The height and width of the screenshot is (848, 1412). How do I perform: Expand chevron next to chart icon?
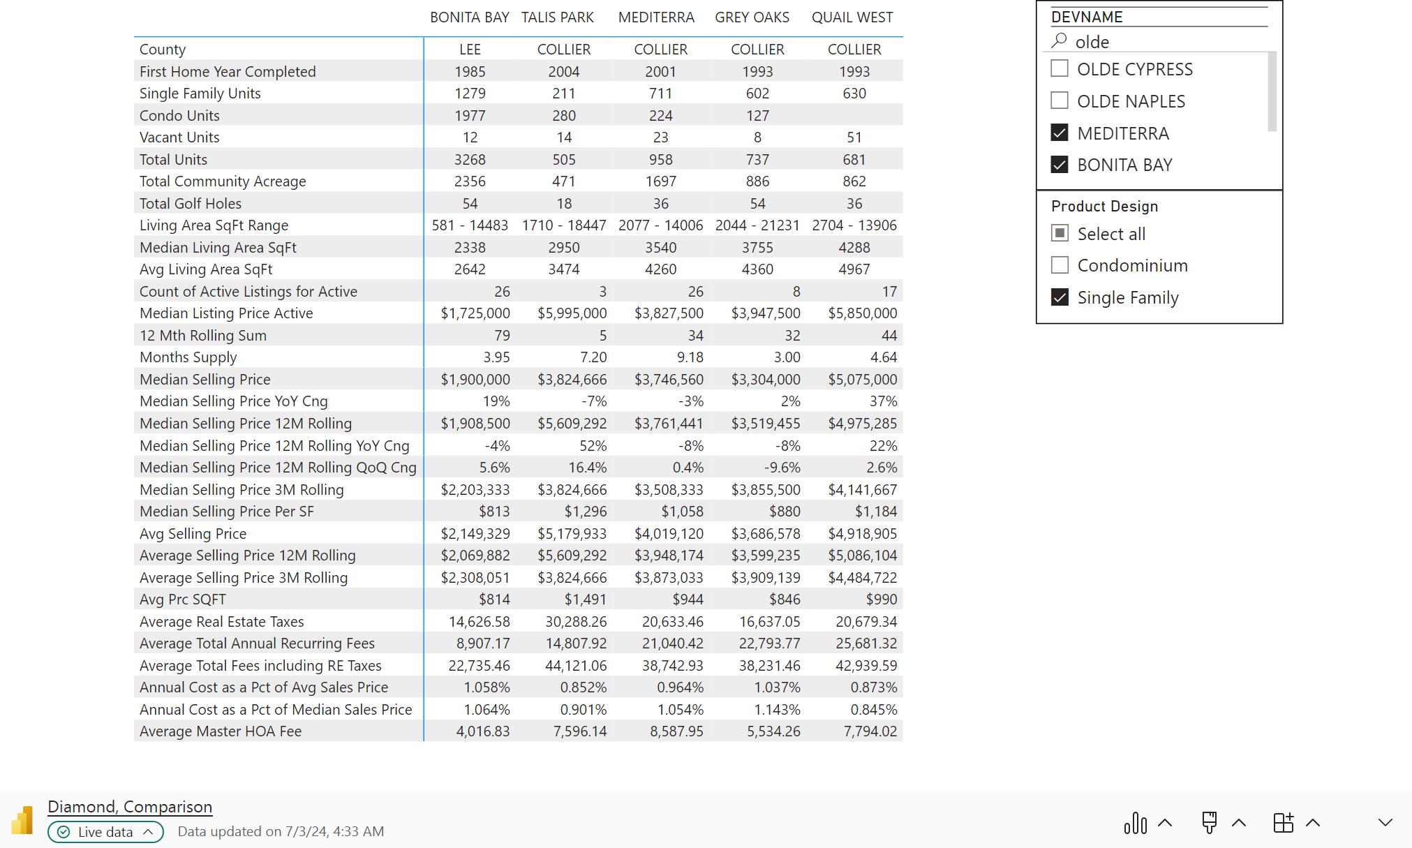point(1165,823)
